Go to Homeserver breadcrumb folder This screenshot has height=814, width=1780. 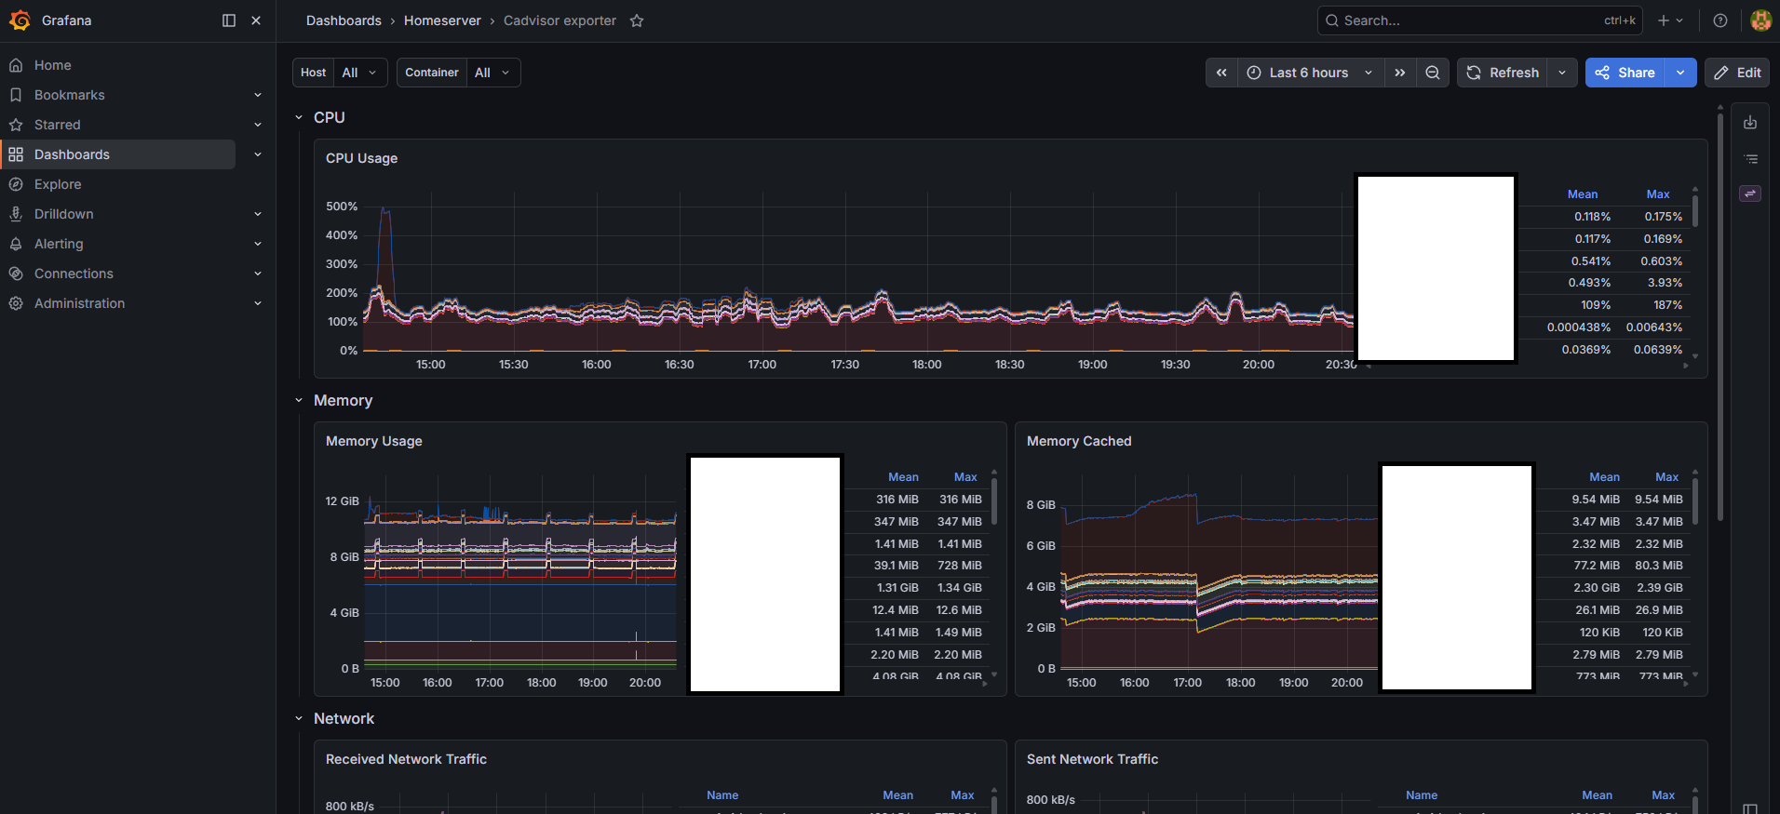(442, 20)
